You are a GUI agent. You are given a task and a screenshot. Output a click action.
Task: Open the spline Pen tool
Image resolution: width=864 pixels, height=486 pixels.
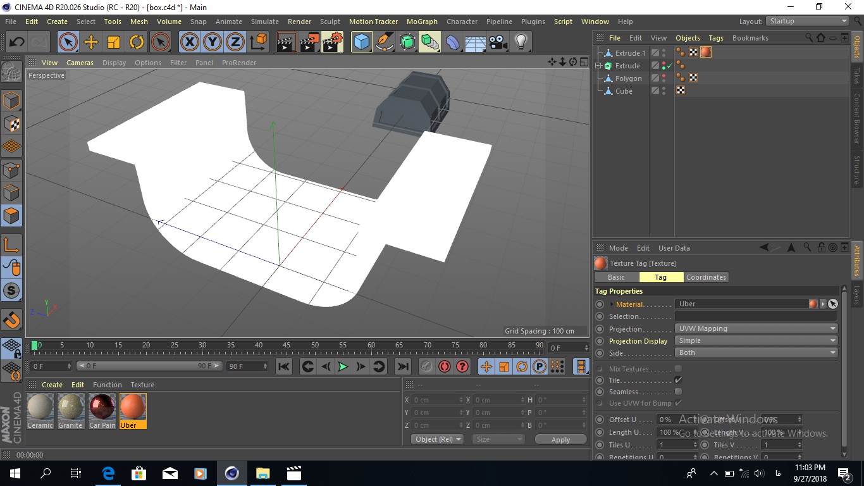[x=385, y=42]
